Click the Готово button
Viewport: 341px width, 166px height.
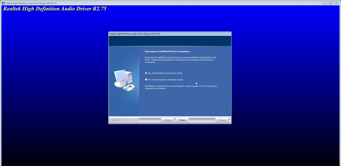[x=182, y=120]
